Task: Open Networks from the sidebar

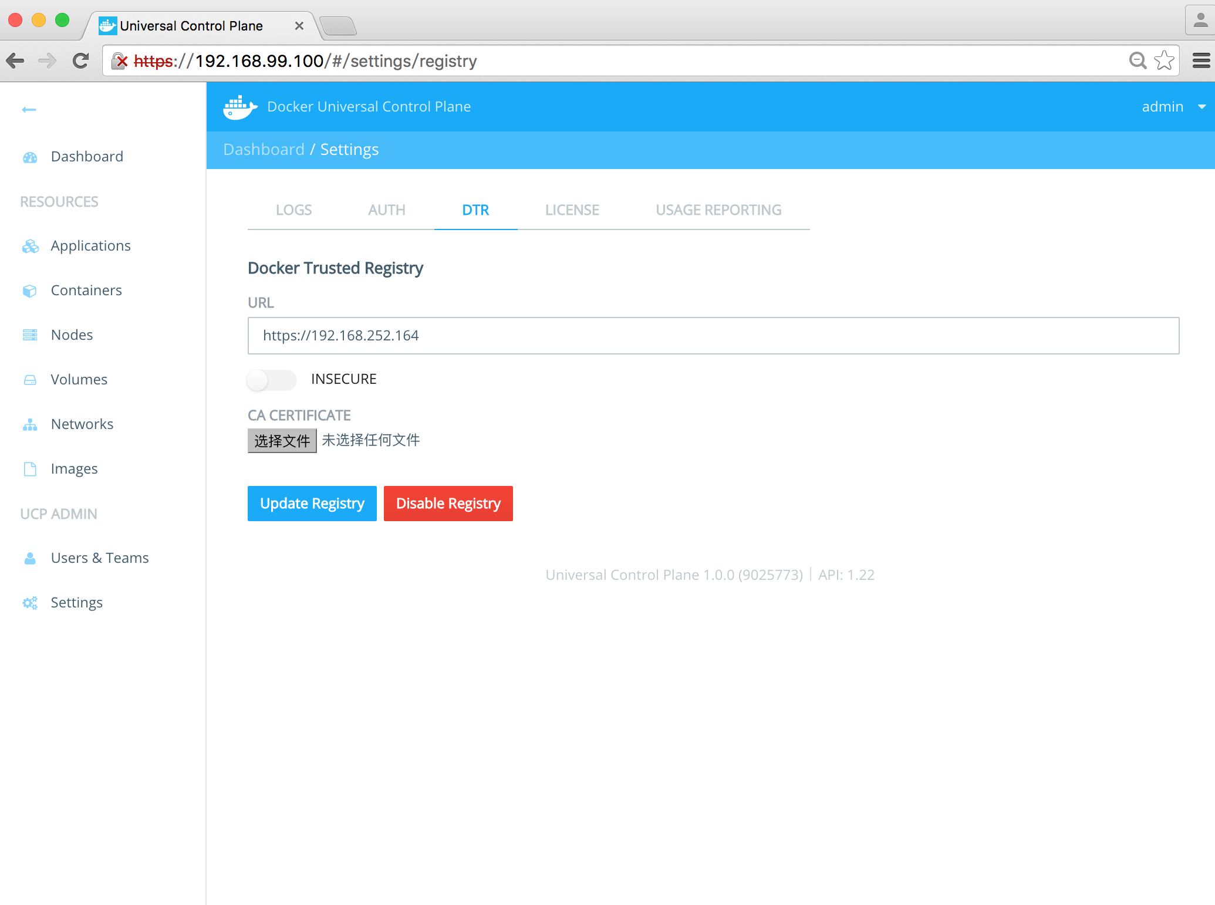Action: point(82,424)
